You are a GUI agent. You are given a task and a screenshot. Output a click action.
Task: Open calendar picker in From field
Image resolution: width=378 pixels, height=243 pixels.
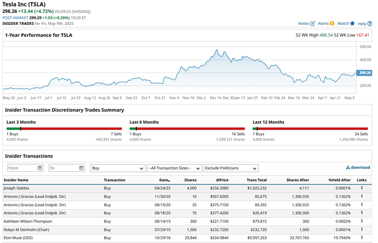pos(40,168)
